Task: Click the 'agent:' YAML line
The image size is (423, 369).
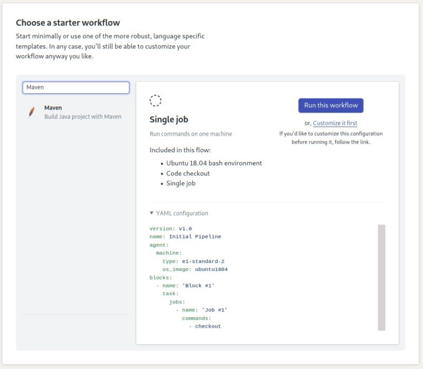Action: coord(159,245)
